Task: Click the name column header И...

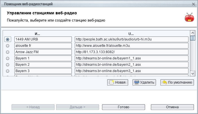Action: (37, 34)
